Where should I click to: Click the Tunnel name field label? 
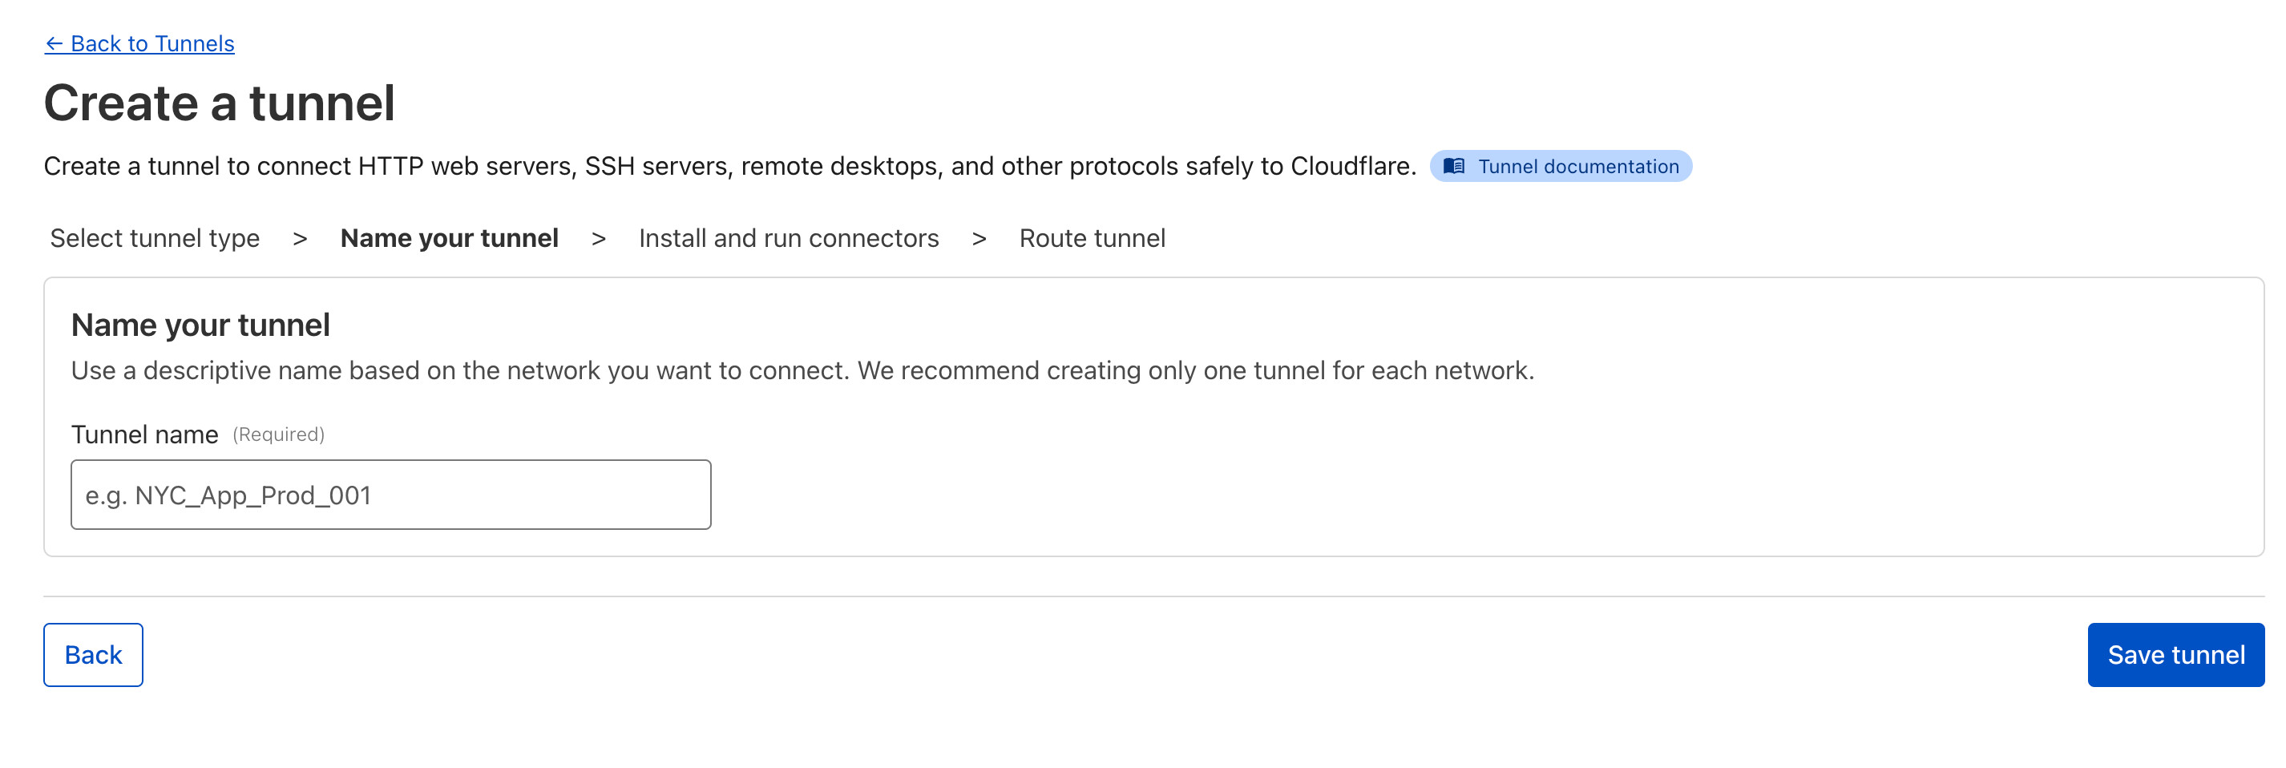coord(144,435)
